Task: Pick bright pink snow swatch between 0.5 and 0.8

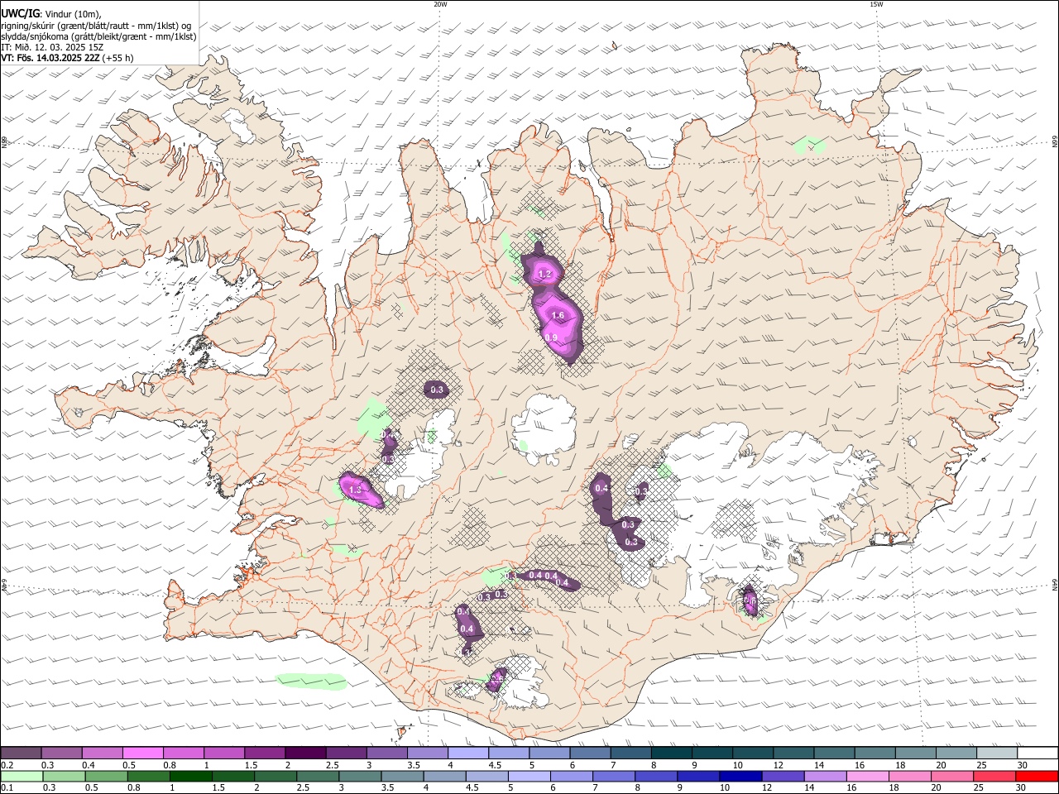Action: (142, 753)
